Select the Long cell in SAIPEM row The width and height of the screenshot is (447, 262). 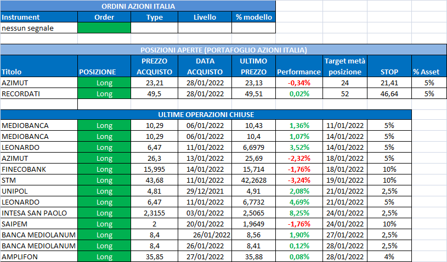[x=104, y=224]
